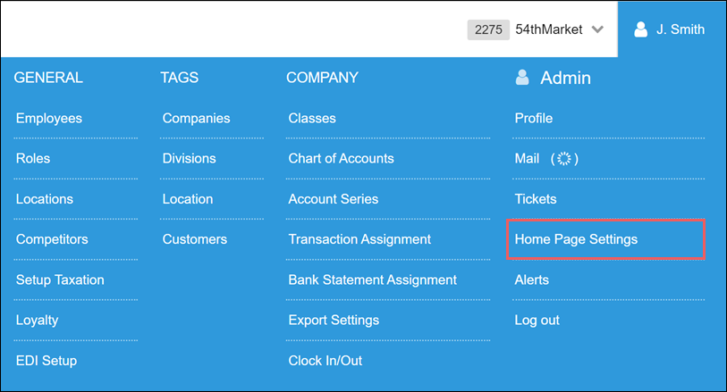
Task: Open Export Settings
Action: [334, 321]
